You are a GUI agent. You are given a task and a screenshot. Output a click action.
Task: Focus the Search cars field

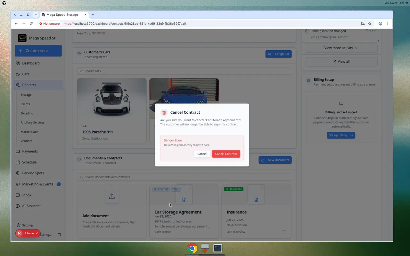click(x=184, y=71)
